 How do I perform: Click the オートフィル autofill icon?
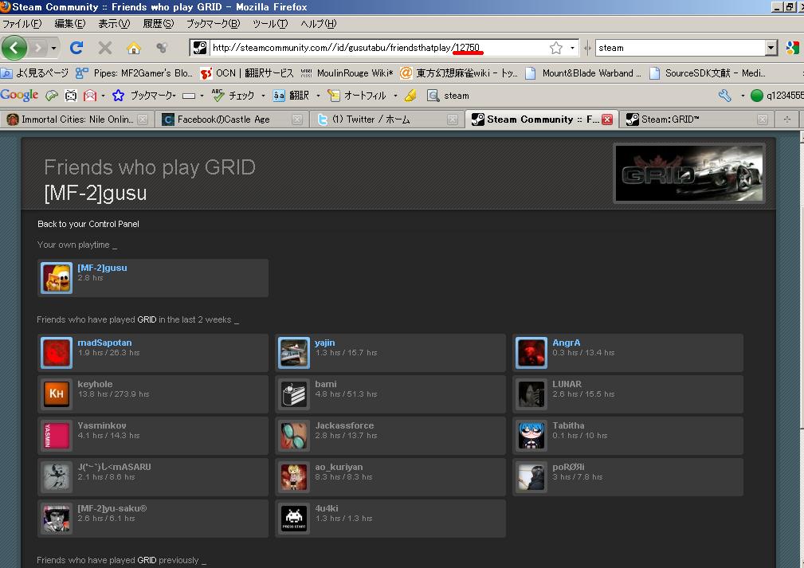pyautogui.click(x=334, y=96)
